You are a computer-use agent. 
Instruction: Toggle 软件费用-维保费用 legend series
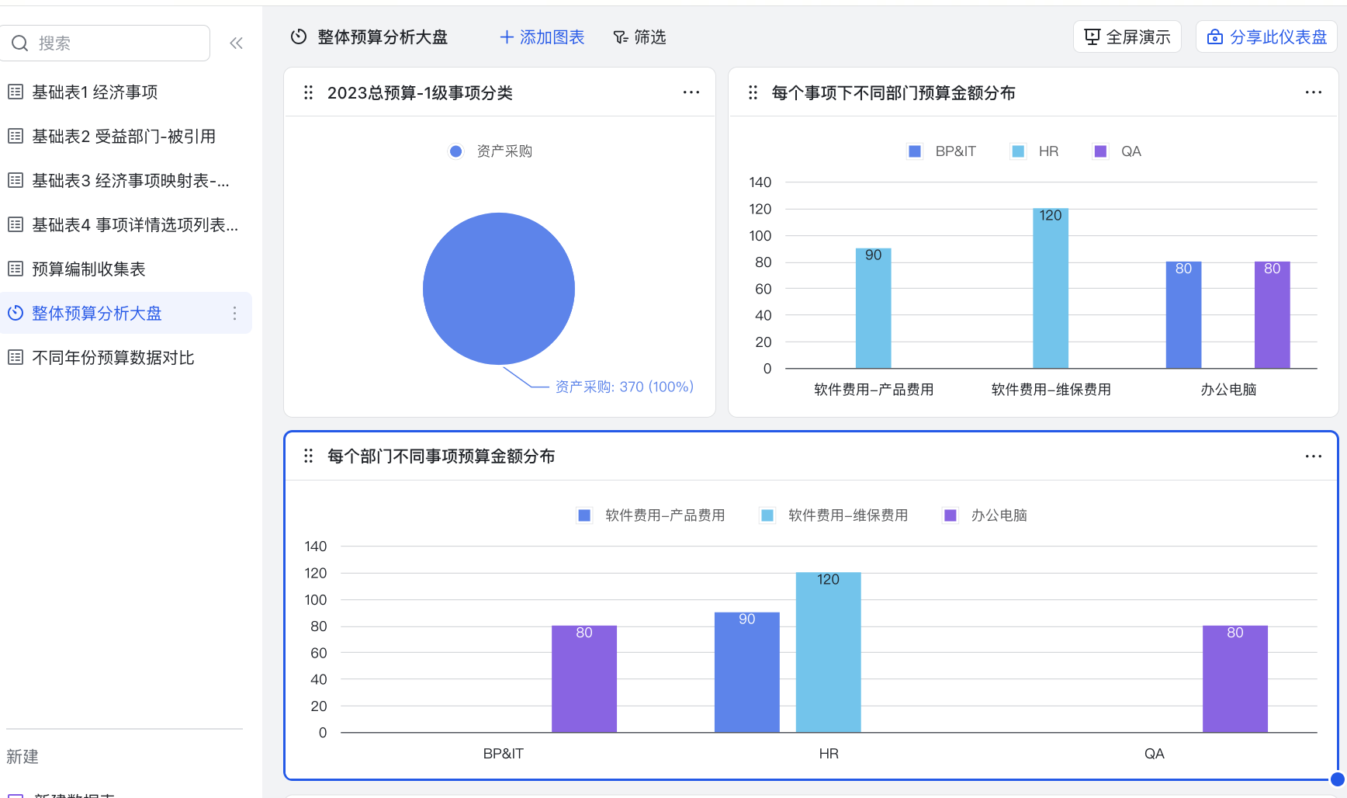point(835,515)
